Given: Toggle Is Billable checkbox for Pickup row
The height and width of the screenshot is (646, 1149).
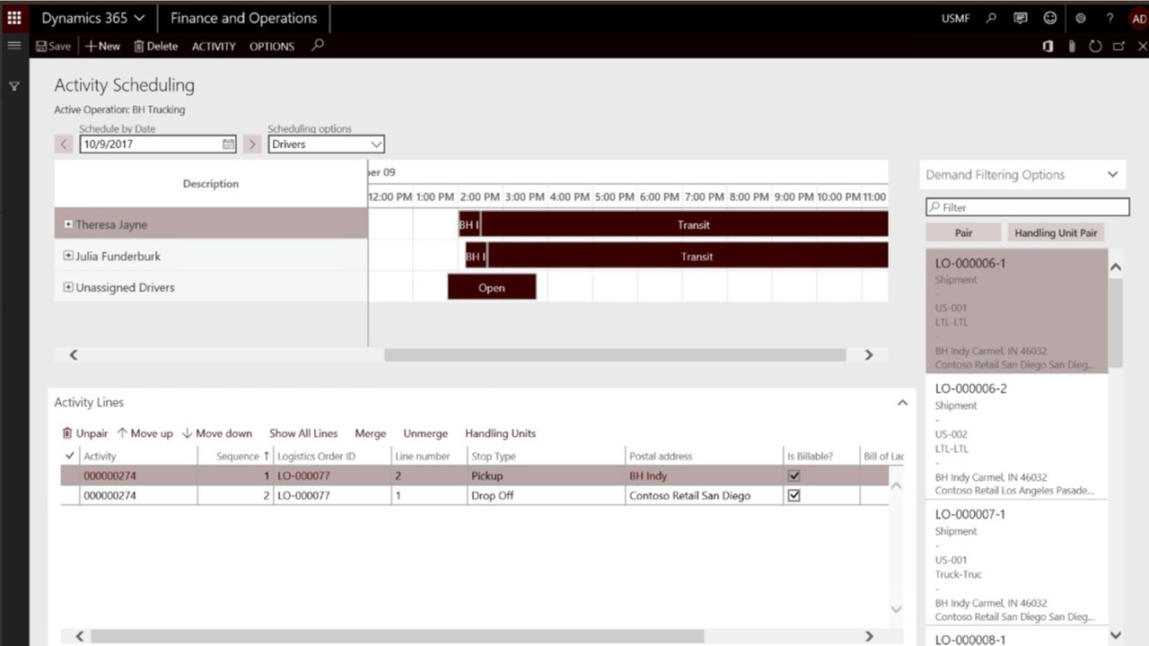Looking at the screenshot, I should click(794, 476).
